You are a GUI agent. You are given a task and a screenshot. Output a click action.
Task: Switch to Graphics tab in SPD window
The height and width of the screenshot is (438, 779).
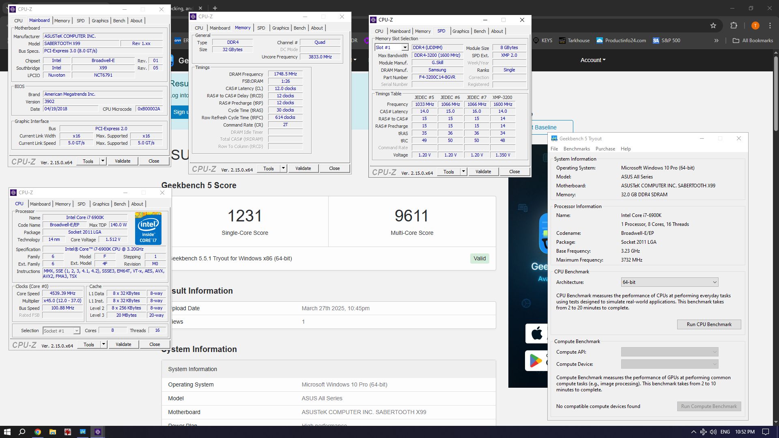pyautogui.click(x=461, y=31)
